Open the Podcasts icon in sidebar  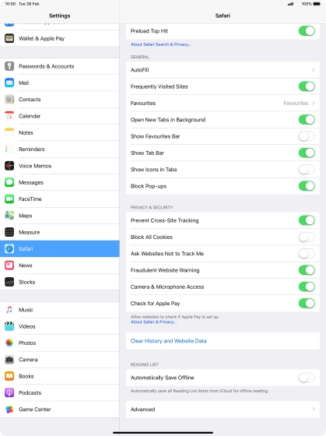click(x=9, y=392)
